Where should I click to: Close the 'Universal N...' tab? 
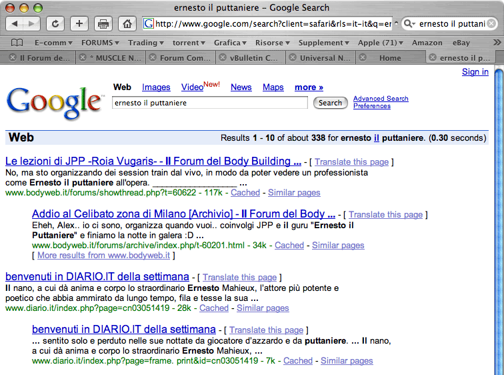293,58
